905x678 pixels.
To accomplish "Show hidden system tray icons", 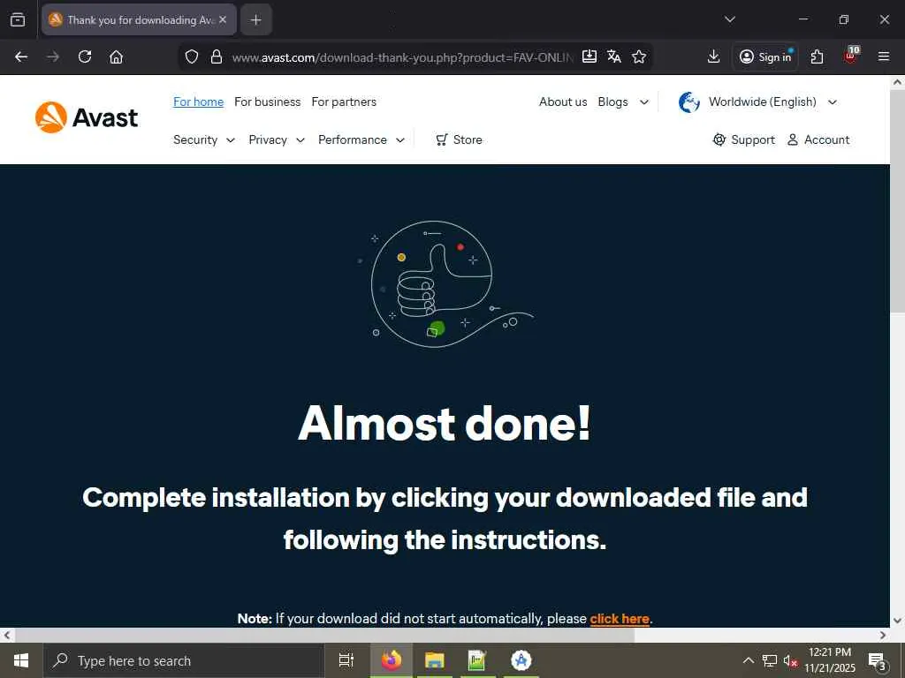I will point(748,660).
